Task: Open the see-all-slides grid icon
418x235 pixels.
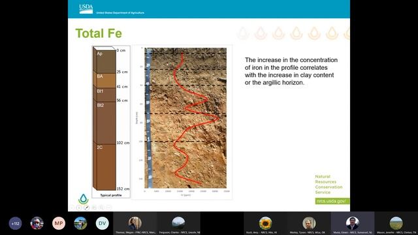Action: tap(94, 208)
